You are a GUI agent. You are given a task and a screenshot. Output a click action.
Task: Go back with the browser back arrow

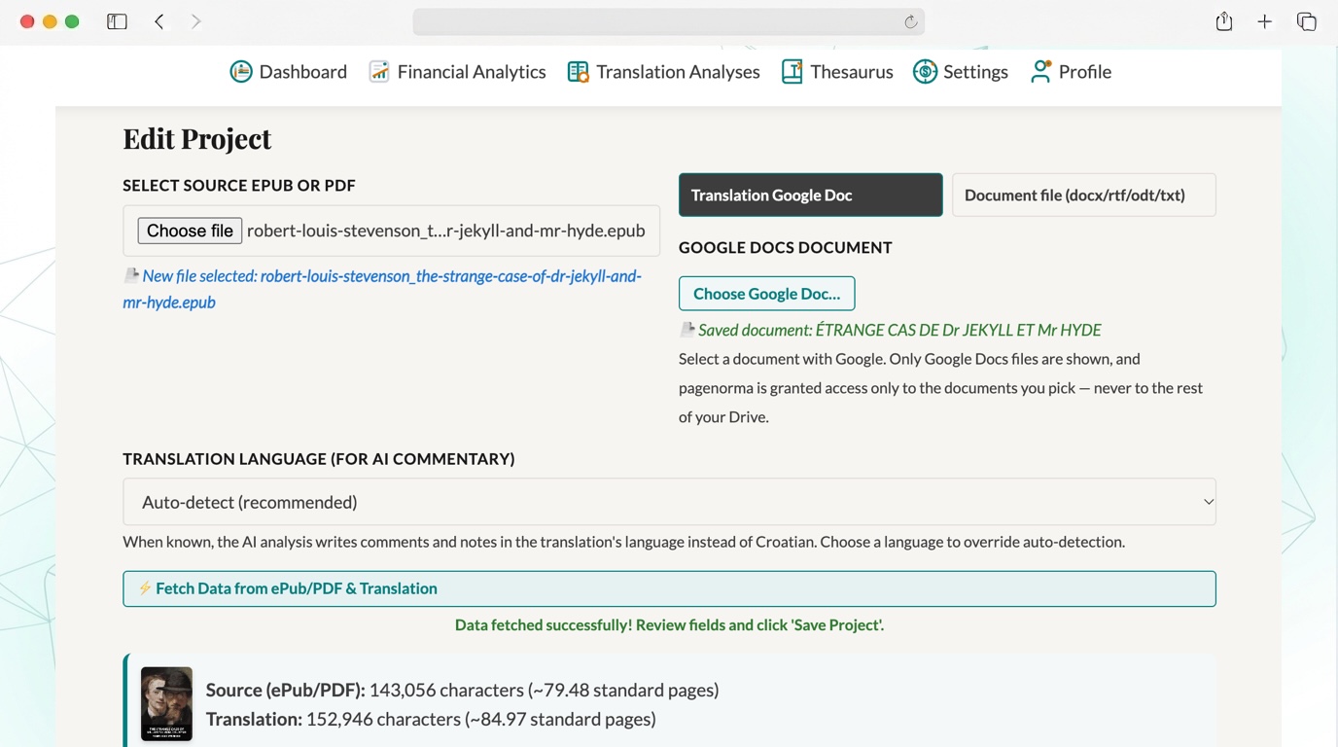pyautogui.click(x=159, y=21)
